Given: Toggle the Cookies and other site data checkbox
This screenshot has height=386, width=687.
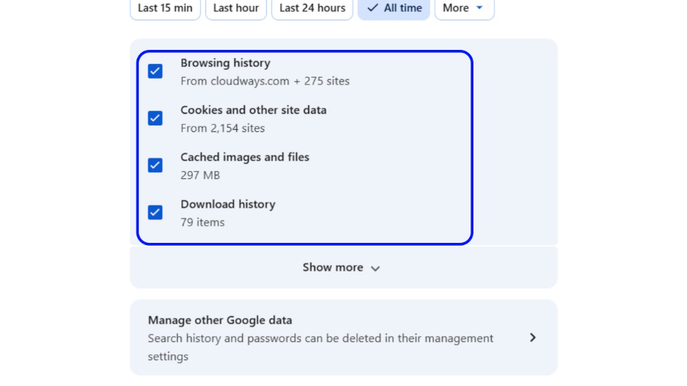Looking at the screenshot, I should [x=155, y=118].
